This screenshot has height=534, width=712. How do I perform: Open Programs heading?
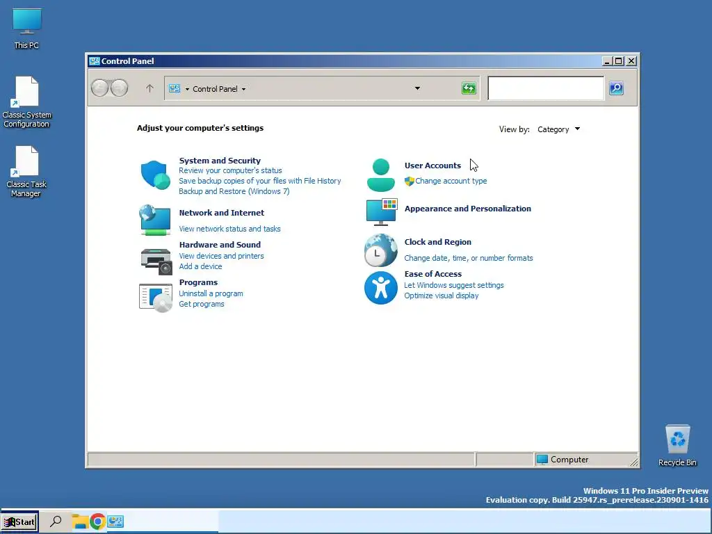(x=198, y=282)
